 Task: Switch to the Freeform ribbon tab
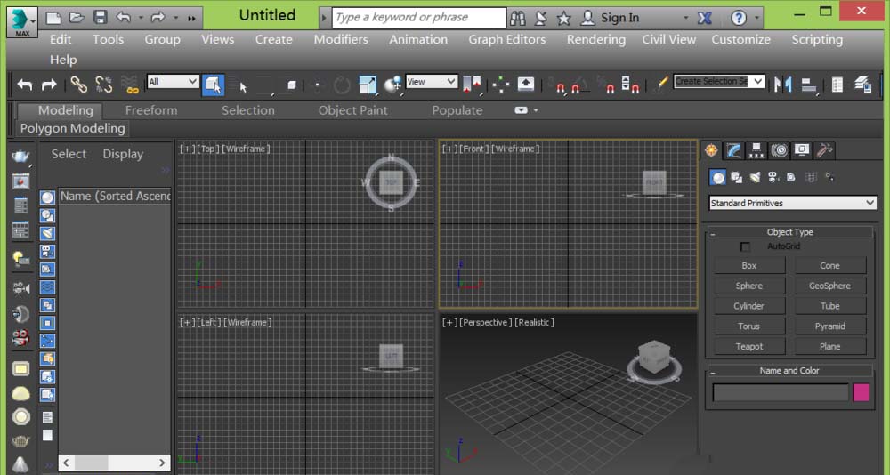coord(151,110)
